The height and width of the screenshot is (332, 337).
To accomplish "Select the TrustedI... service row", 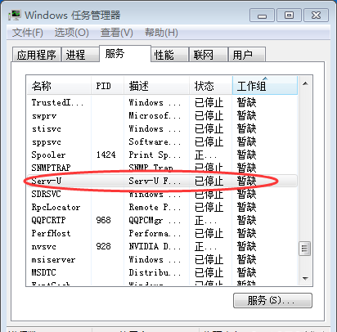I will 162,102.
